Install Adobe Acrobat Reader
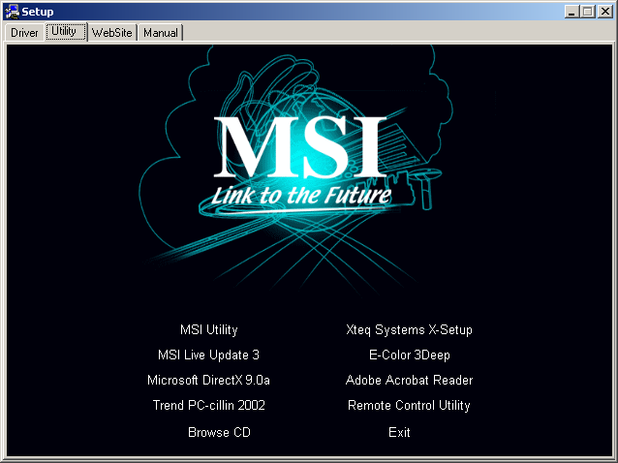 409,380
